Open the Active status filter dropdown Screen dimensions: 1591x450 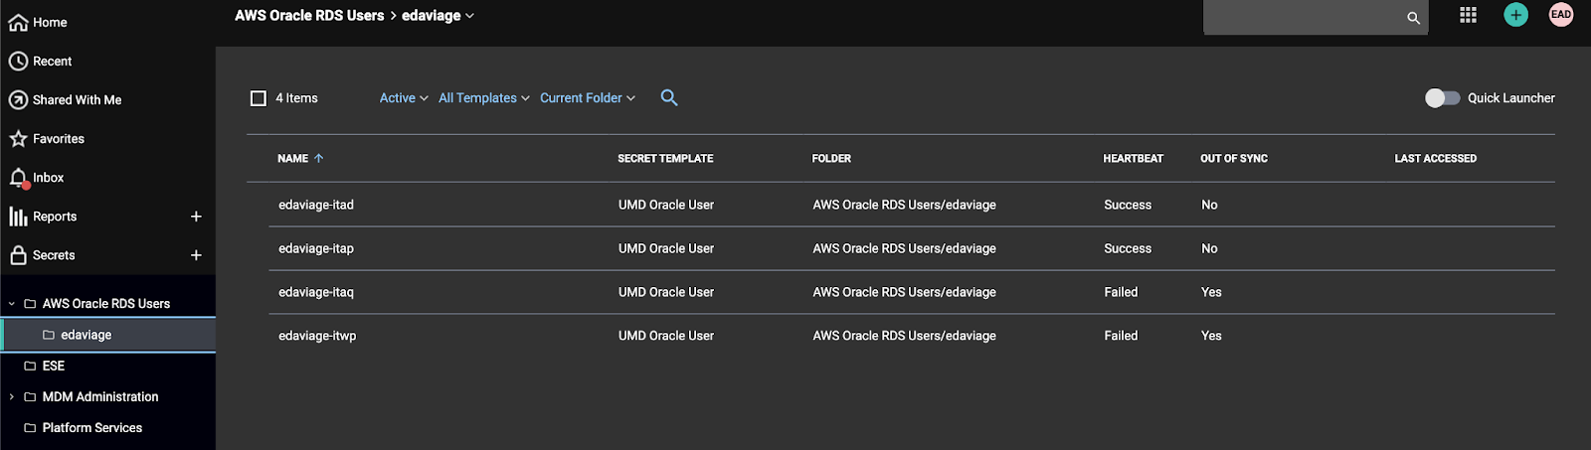404,98
